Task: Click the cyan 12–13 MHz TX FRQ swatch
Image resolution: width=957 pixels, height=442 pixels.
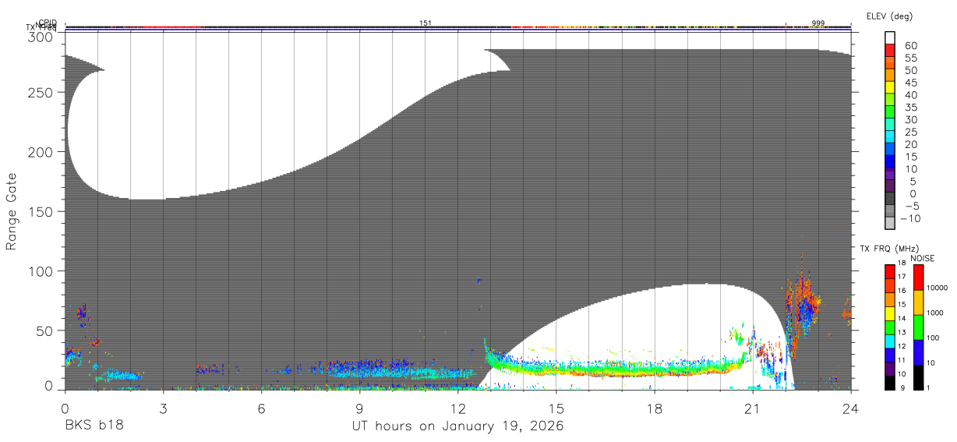Action: click(890, 341)
